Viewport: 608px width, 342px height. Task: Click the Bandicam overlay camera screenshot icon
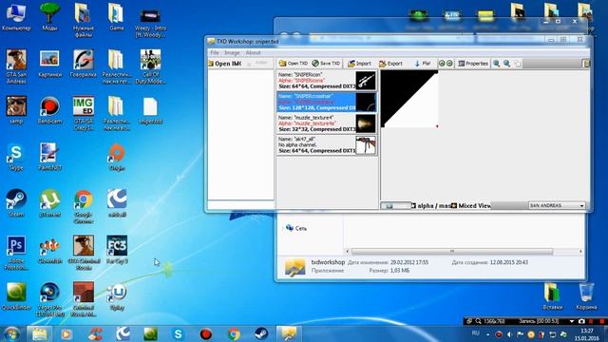(581, 321)
